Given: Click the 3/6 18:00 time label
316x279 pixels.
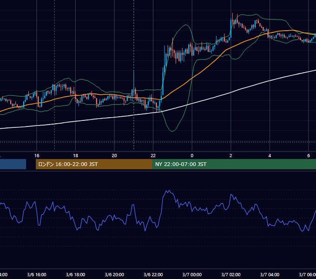Looking at the screenshot, I should (x=75, y=274).
